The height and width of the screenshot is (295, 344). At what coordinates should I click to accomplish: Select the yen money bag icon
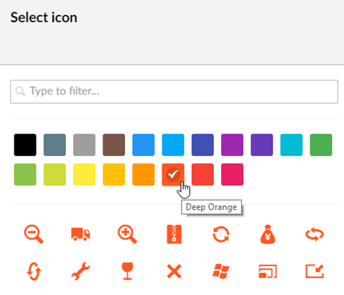(268, 234)
